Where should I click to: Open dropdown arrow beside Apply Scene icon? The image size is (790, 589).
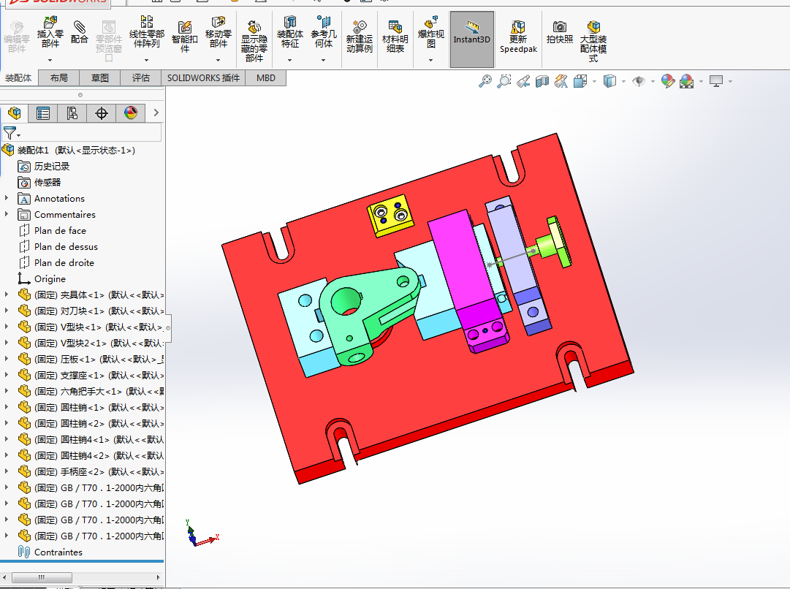coord(702,82)
